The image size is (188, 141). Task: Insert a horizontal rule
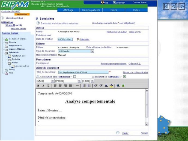77,86
